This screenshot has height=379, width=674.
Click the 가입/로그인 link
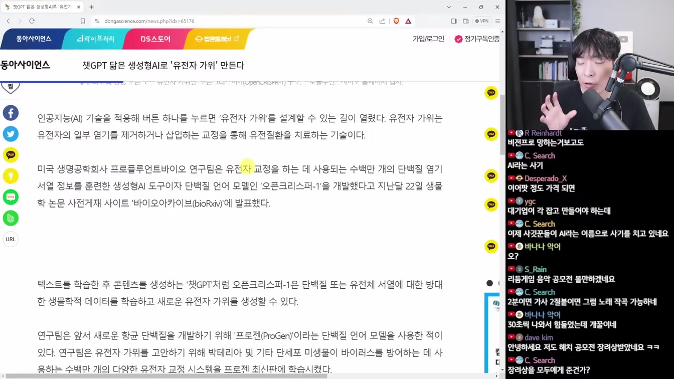click(x=428, y=39)
